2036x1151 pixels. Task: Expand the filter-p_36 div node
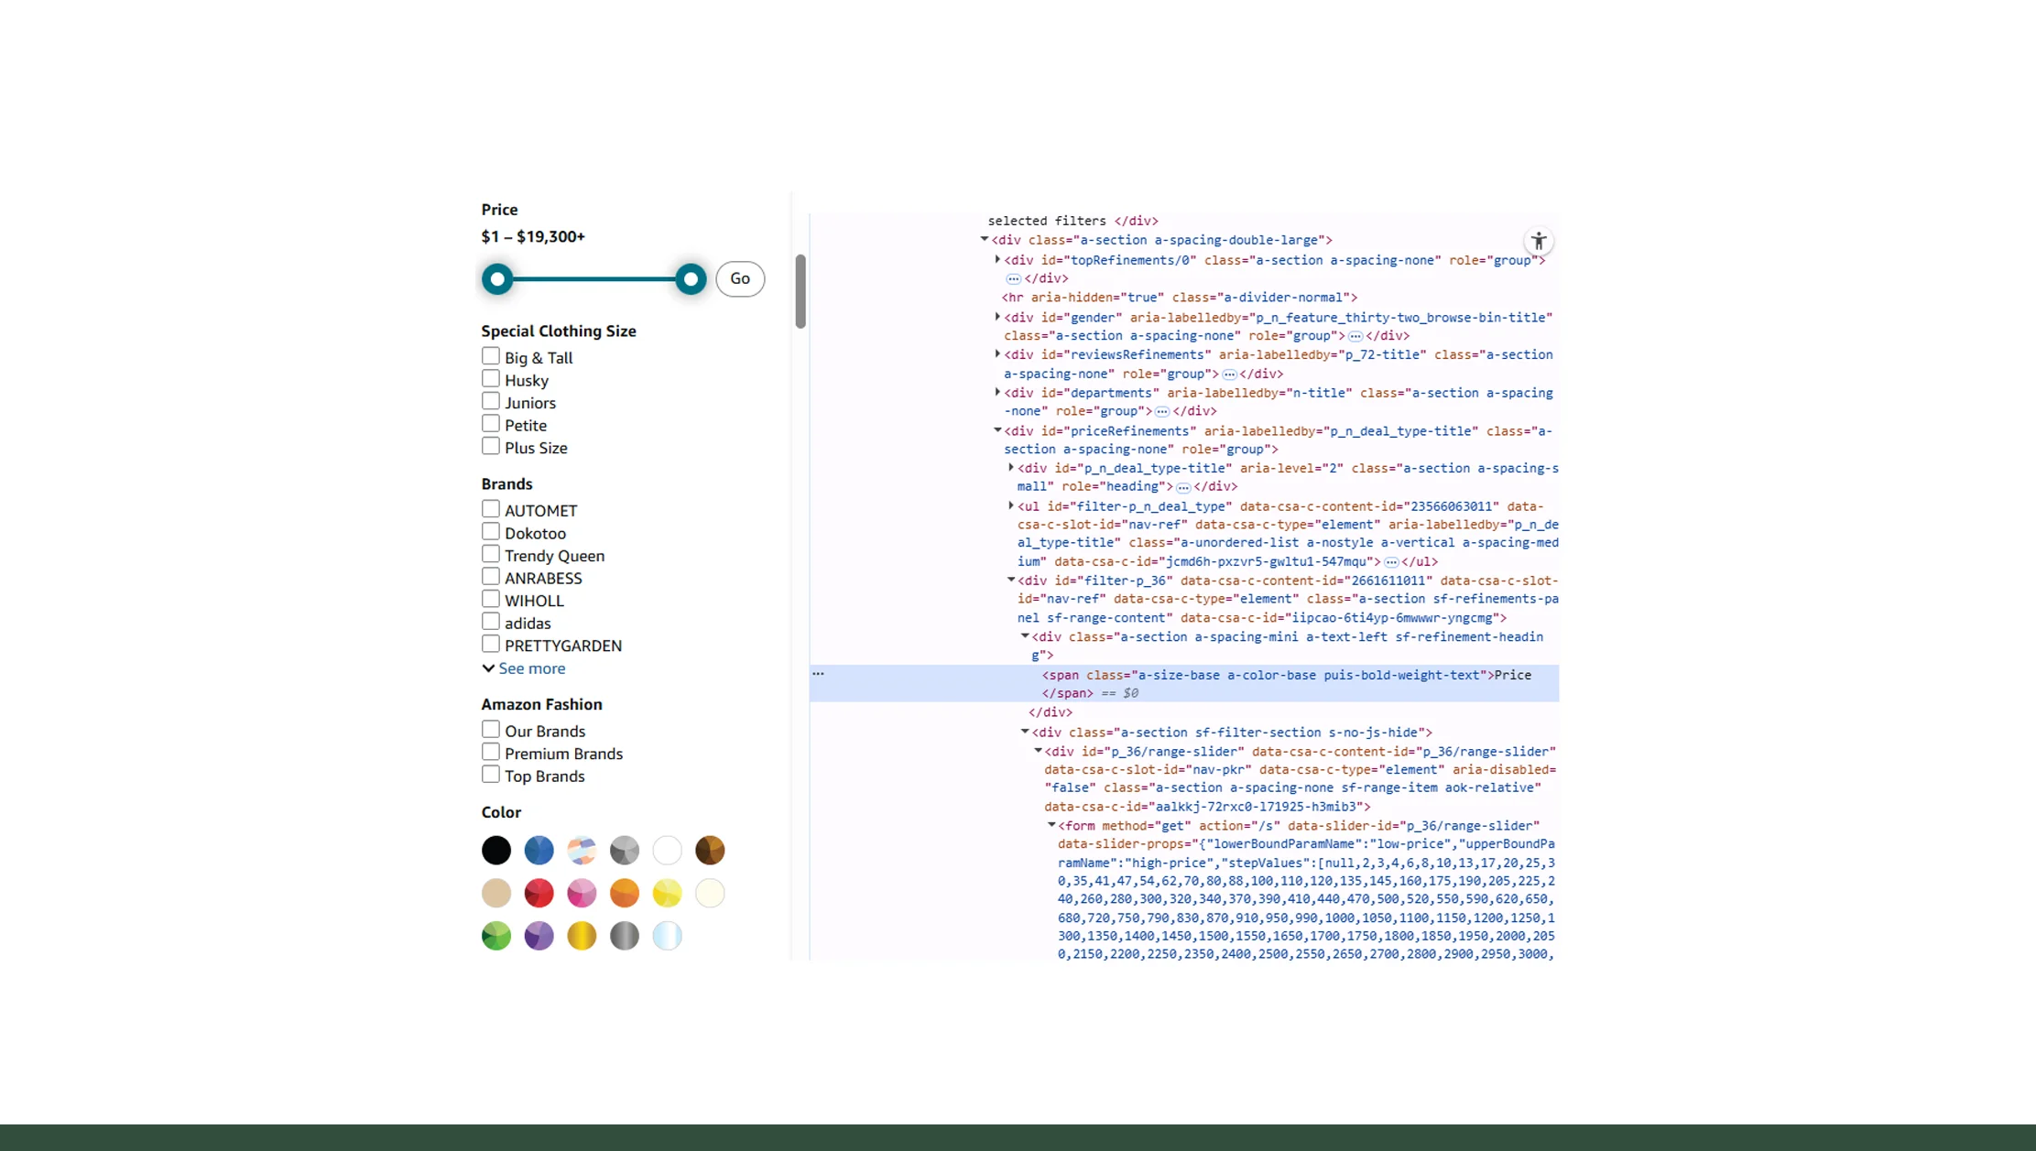(x=1011, y=580)
